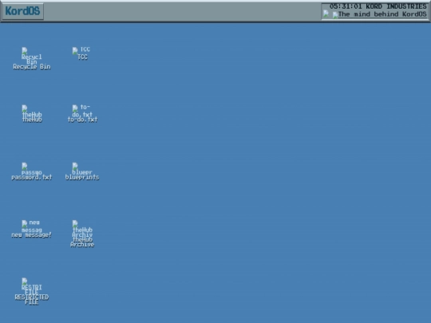431x323 pixels.
Task: Click 'The mind behind KordOS' text
Action: pos(382,14)
